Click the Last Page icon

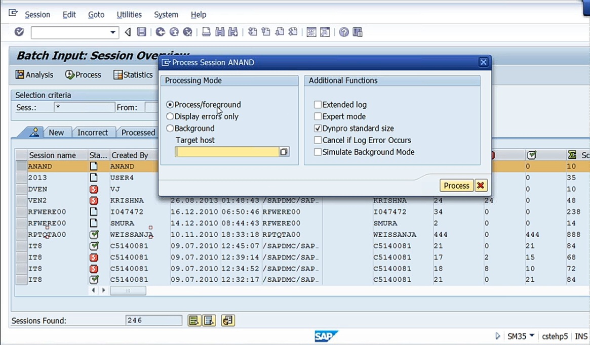click(293, 32)
